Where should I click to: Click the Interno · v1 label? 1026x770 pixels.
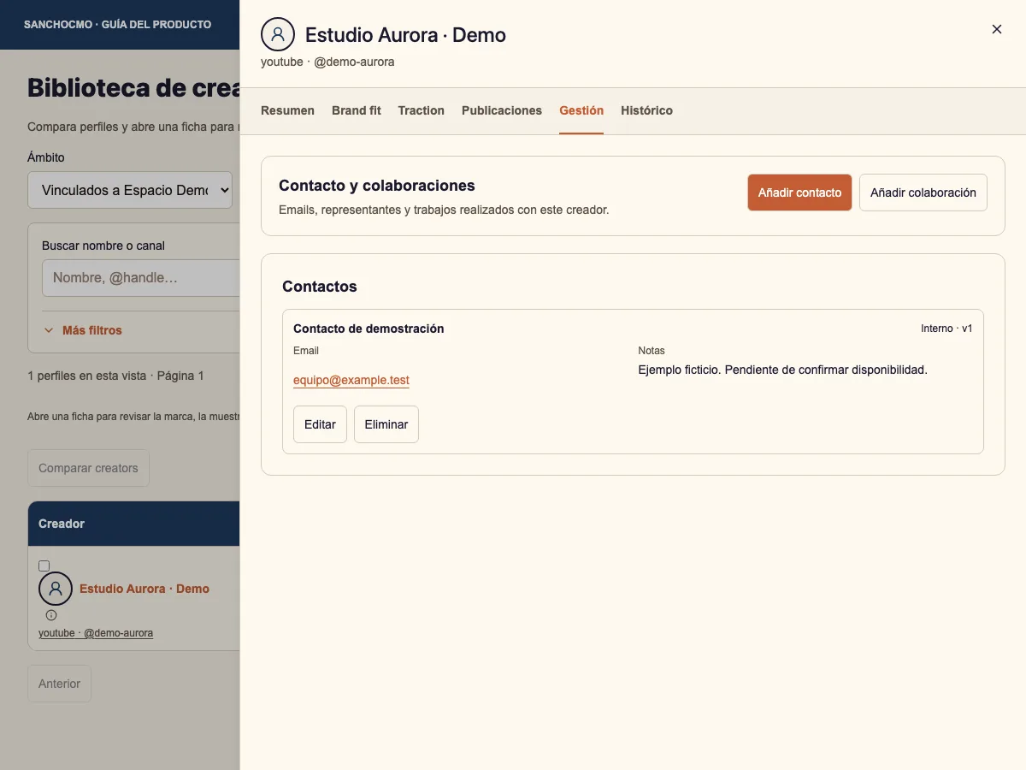pyautogui.click(x=946, y=329)
